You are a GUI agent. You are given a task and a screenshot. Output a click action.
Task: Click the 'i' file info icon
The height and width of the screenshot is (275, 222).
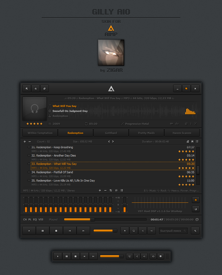click(191, 124)
